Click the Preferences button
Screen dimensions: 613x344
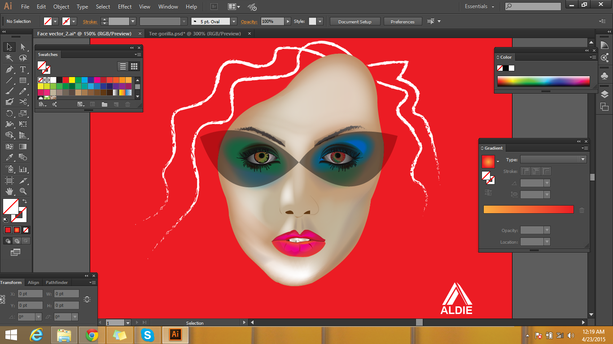click(x=403, y=21)
